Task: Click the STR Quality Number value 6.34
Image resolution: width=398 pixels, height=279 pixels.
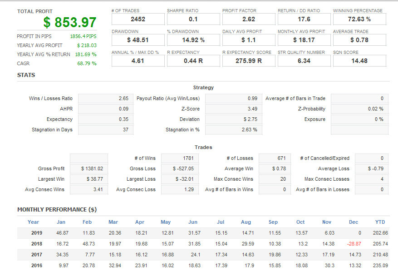Action: pos(304,61)
